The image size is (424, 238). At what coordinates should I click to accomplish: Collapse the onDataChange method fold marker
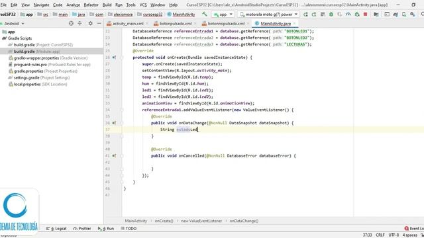point(122,123)
